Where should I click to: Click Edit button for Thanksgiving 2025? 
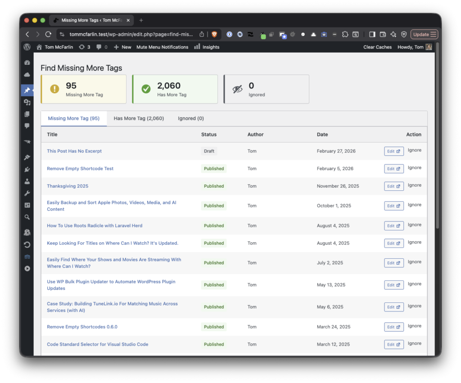(x=393, y=186)
